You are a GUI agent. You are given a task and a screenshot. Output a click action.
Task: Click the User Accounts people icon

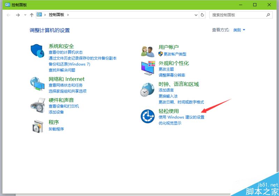[x=148, y=51]
